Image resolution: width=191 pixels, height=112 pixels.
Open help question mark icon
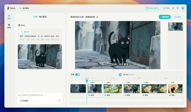coord(177,8)
